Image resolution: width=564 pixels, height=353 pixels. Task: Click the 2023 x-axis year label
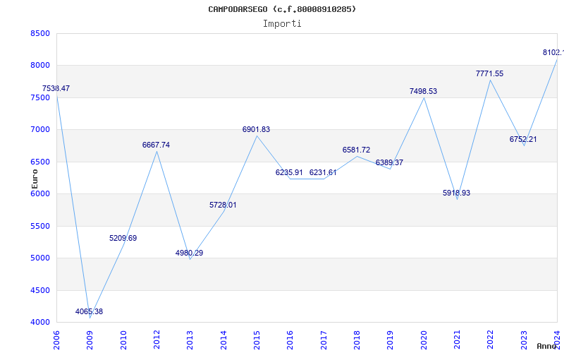(524, 340)
